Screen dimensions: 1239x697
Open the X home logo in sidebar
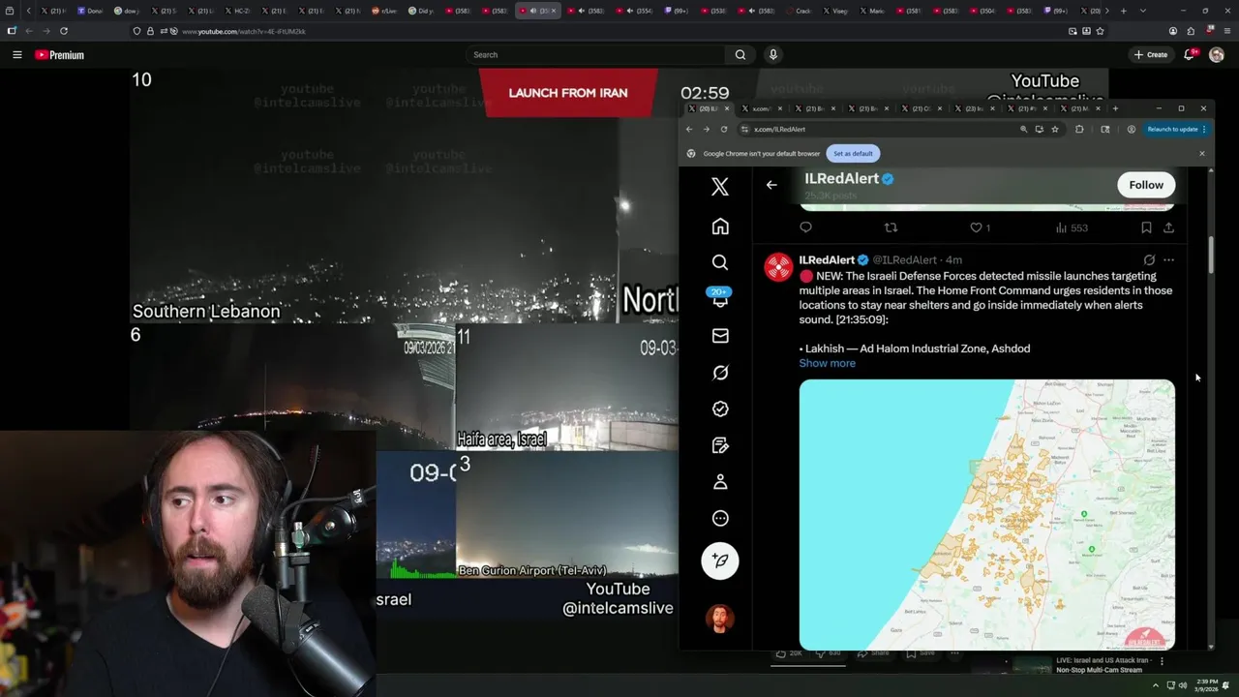720,187
